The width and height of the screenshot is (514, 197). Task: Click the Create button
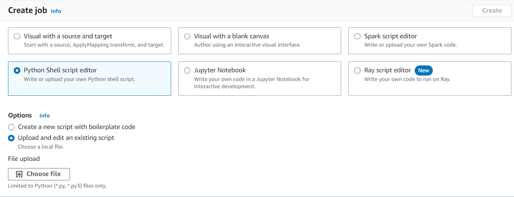pos(492,11)
